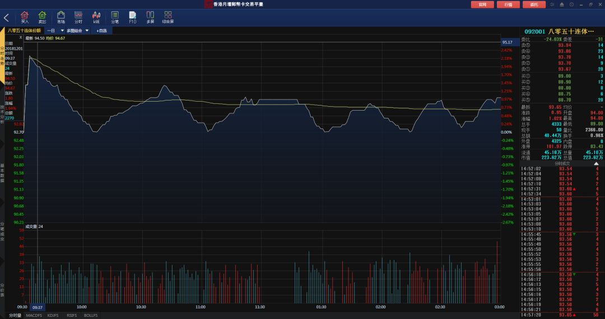Click the 最新 94.50 label above the chart
Viewport: 605px width, 319px height.
click(35, 38)
